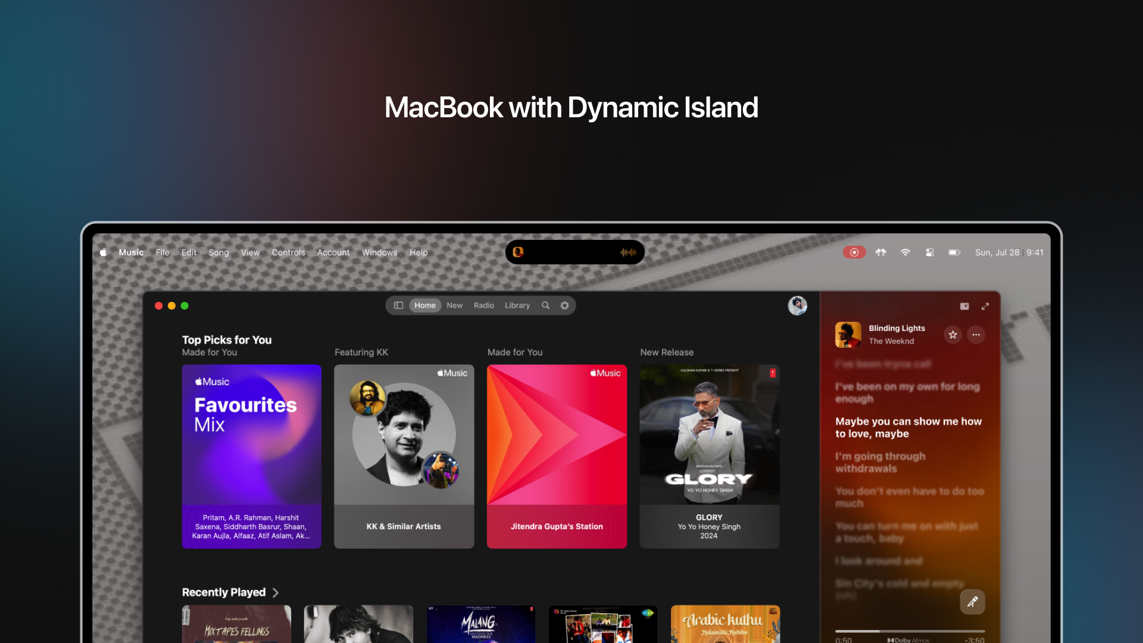Open Mixtapes Fellings recently played album

[x=236, y=623]
